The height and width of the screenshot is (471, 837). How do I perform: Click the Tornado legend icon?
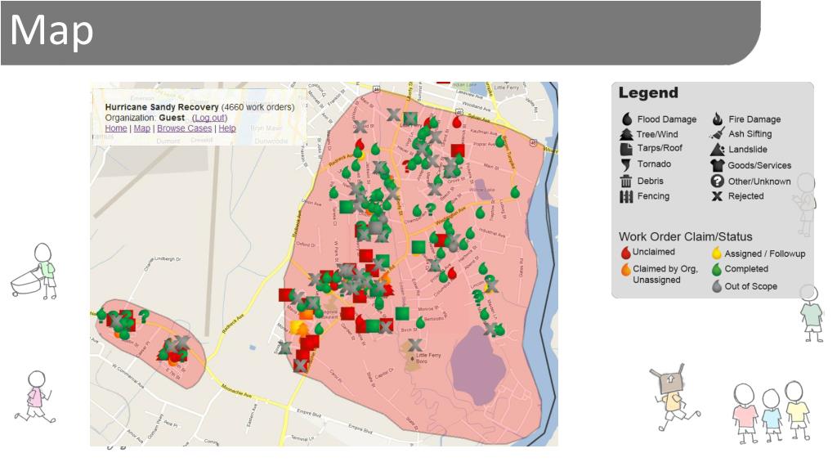point(626,164)
